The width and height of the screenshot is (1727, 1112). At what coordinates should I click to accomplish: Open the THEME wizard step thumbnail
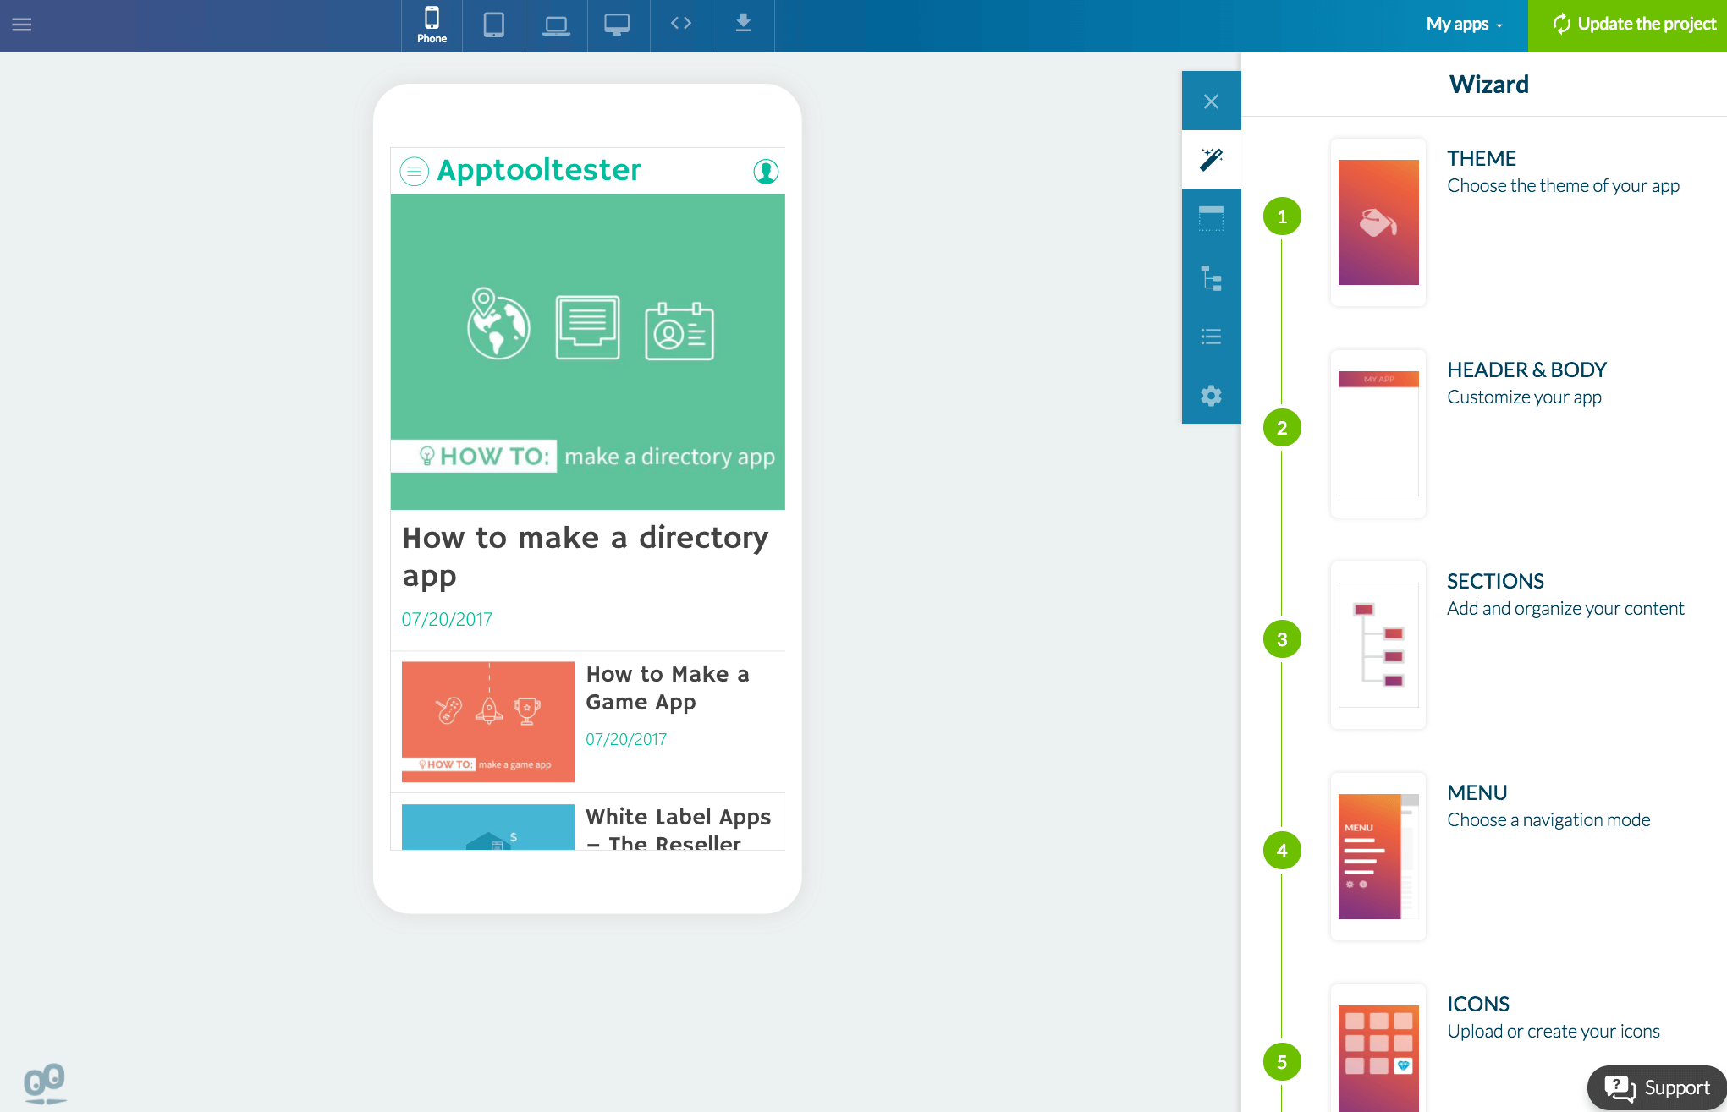(1378, 222)
